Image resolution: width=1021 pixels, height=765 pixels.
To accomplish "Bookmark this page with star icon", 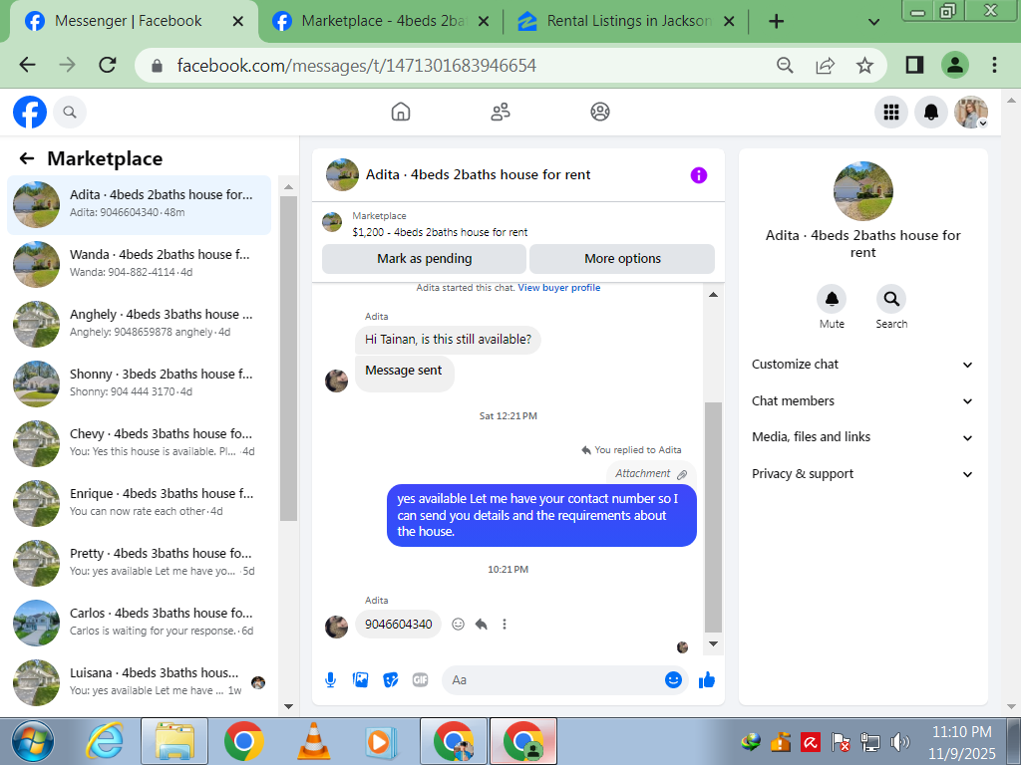I will [x=864, y=65].
